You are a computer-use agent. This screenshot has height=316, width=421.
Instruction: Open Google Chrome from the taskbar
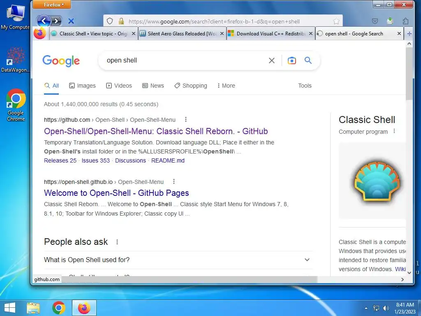(x=59, y=308)
